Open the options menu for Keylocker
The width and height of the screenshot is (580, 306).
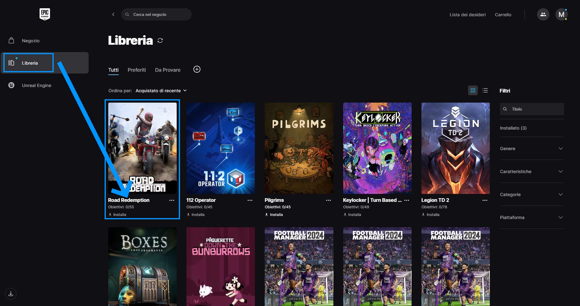(x=407, y=200)
